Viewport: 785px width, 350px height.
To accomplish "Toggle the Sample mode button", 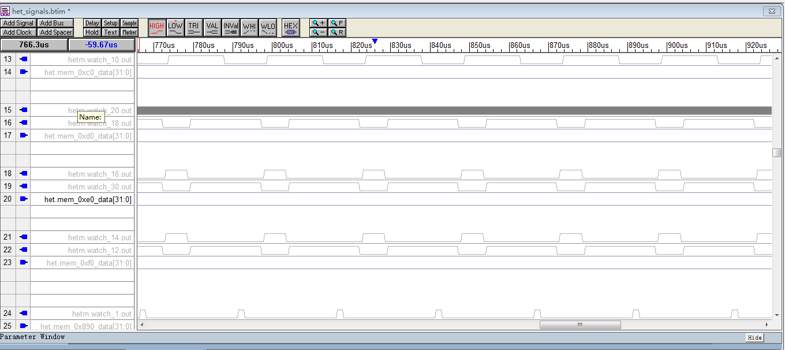I will coord(129,23).
